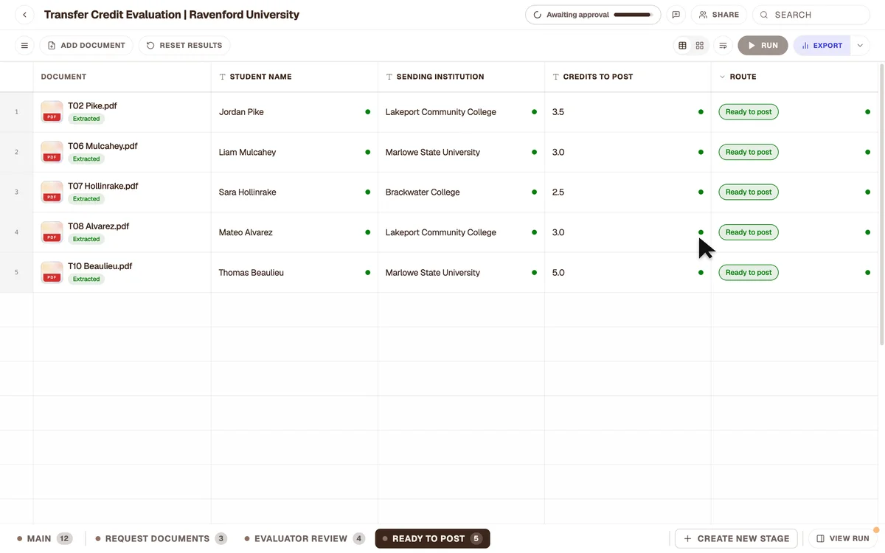Click the Extracted badge under T06 Mulcahey.pdf
Viewport: 885px width, 553px height.
(x=86, y=159)
